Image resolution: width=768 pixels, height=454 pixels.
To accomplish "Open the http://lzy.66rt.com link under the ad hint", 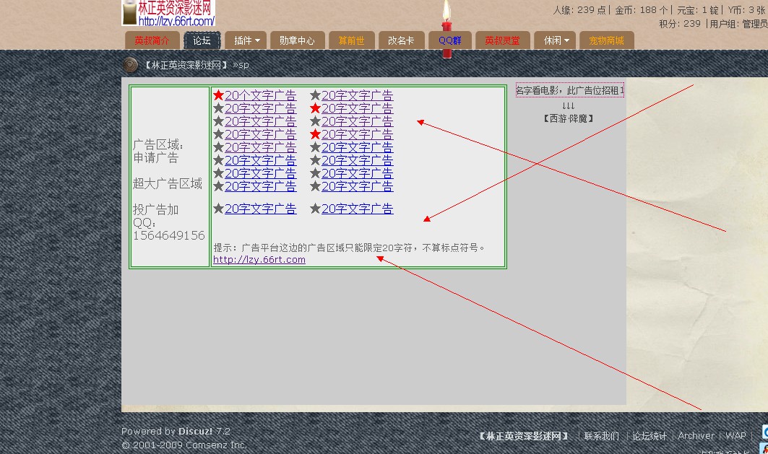I will point(259,260).
